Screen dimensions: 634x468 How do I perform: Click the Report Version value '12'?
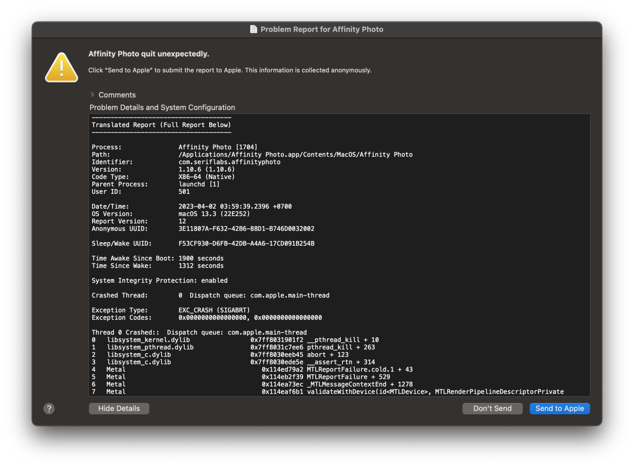182,221
